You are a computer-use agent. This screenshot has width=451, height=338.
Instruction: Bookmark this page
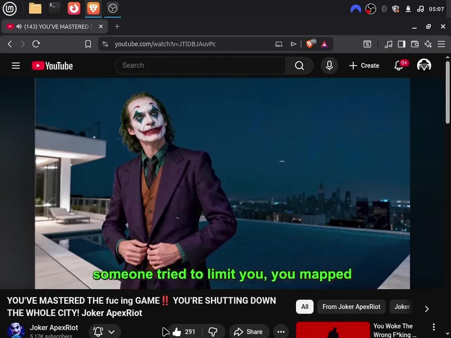88,44
